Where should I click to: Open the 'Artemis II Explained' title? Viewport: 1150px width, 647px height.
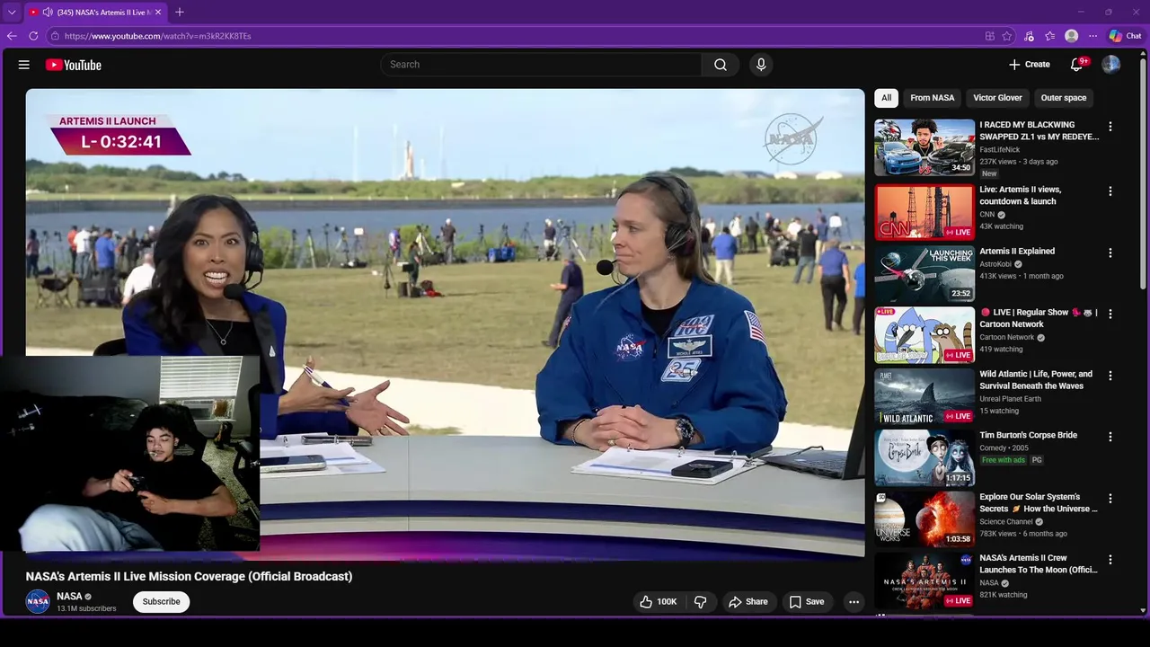tap(1017, 251)
